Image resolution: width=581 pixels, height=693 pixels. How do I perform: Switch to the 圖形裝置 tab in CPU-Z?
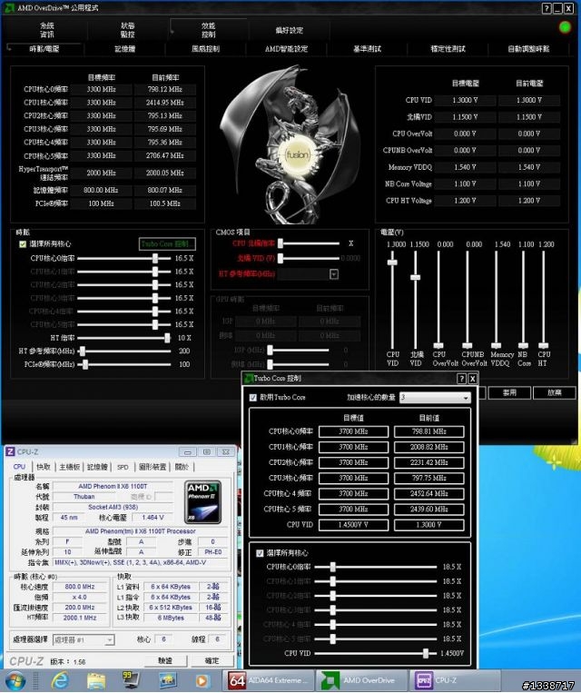click(x=153, y=467)
